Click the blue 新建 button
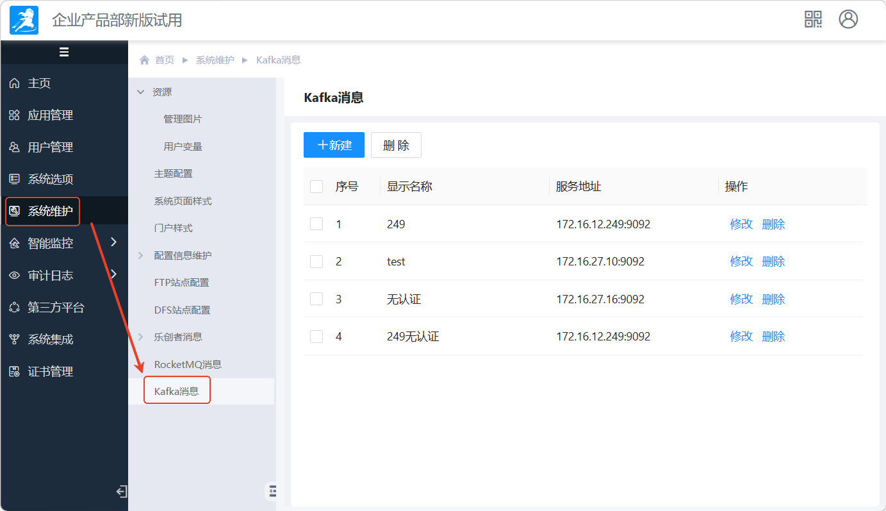The width and height of the screenshot is (886, 511). coord(334,145)
